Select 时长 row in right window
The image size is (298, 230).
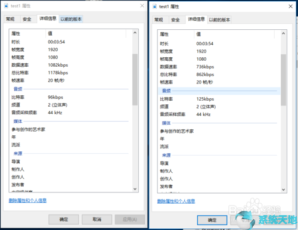219,43
